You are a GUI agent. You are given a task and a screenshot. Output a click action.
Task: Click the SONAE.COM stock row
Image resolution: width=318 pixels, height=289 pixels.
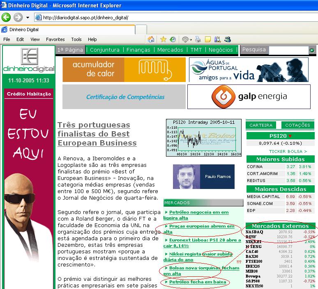[x=280, y=203]
